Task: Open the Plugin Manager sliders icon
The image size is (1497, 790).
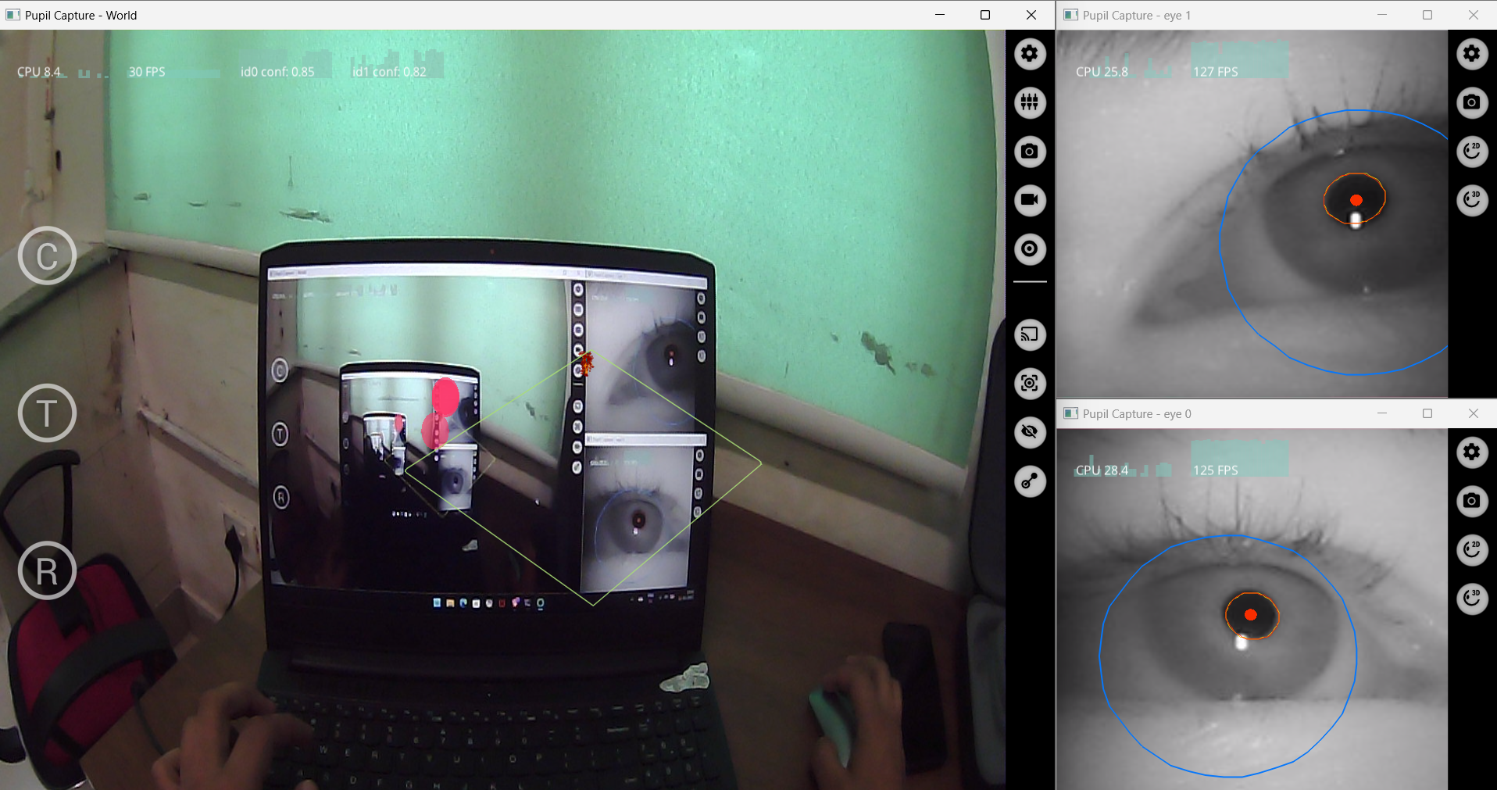Action: pyautogui.click(x=1030, y=102)
